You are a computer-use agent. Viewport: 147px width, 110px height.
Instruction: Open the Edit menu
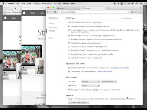(23, 4)
